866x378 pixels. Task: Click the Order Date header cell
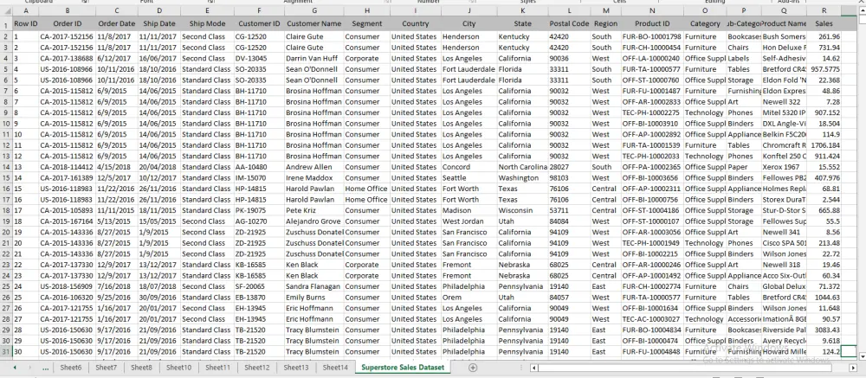tap(117, 23)
